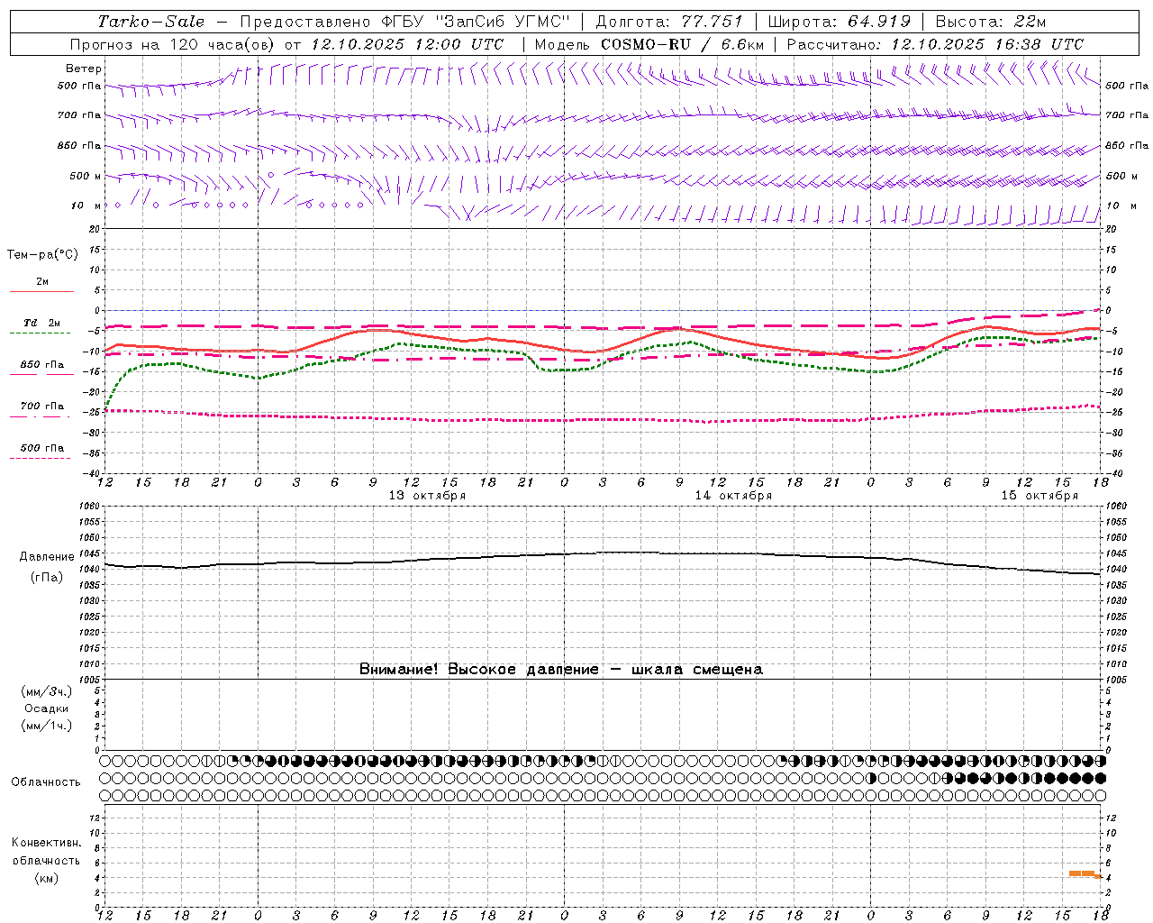This screenshot has width=1153, height=923.
Task: Click the 12.10.2025 12:00 UTC start time
Action: [407, 44]
